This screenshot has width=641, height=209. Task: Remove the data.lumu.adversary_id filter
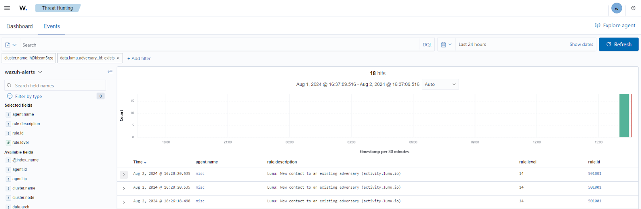click(118, 58)
